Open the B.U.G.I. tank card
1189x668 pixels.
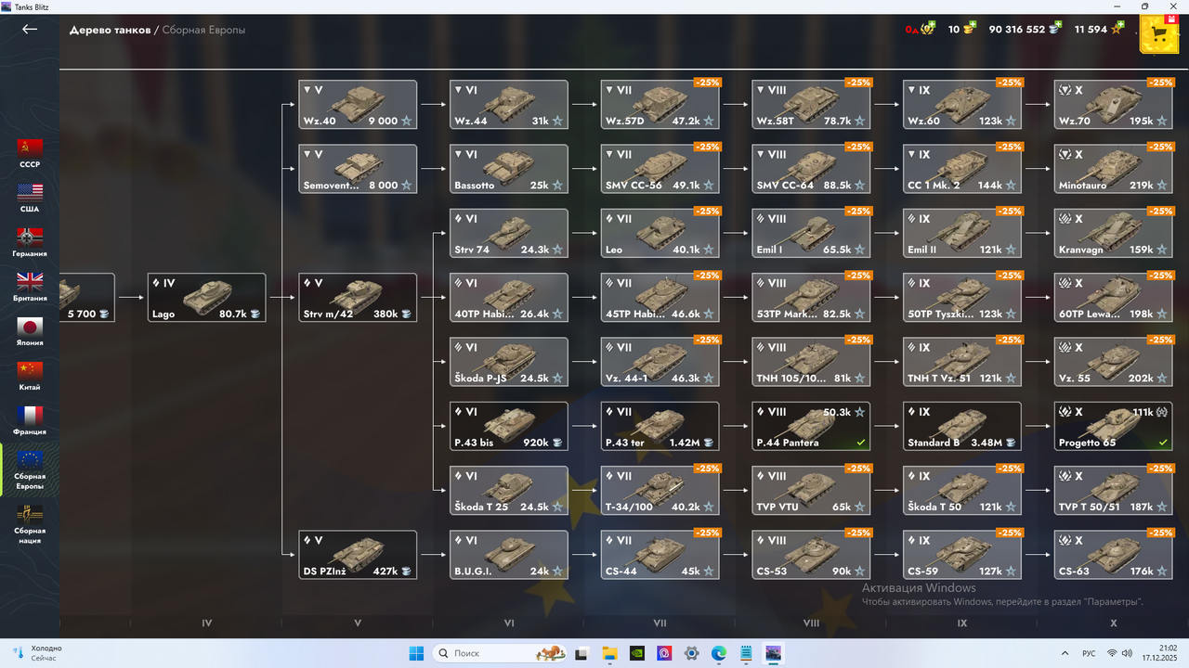(x=509, y=555)
